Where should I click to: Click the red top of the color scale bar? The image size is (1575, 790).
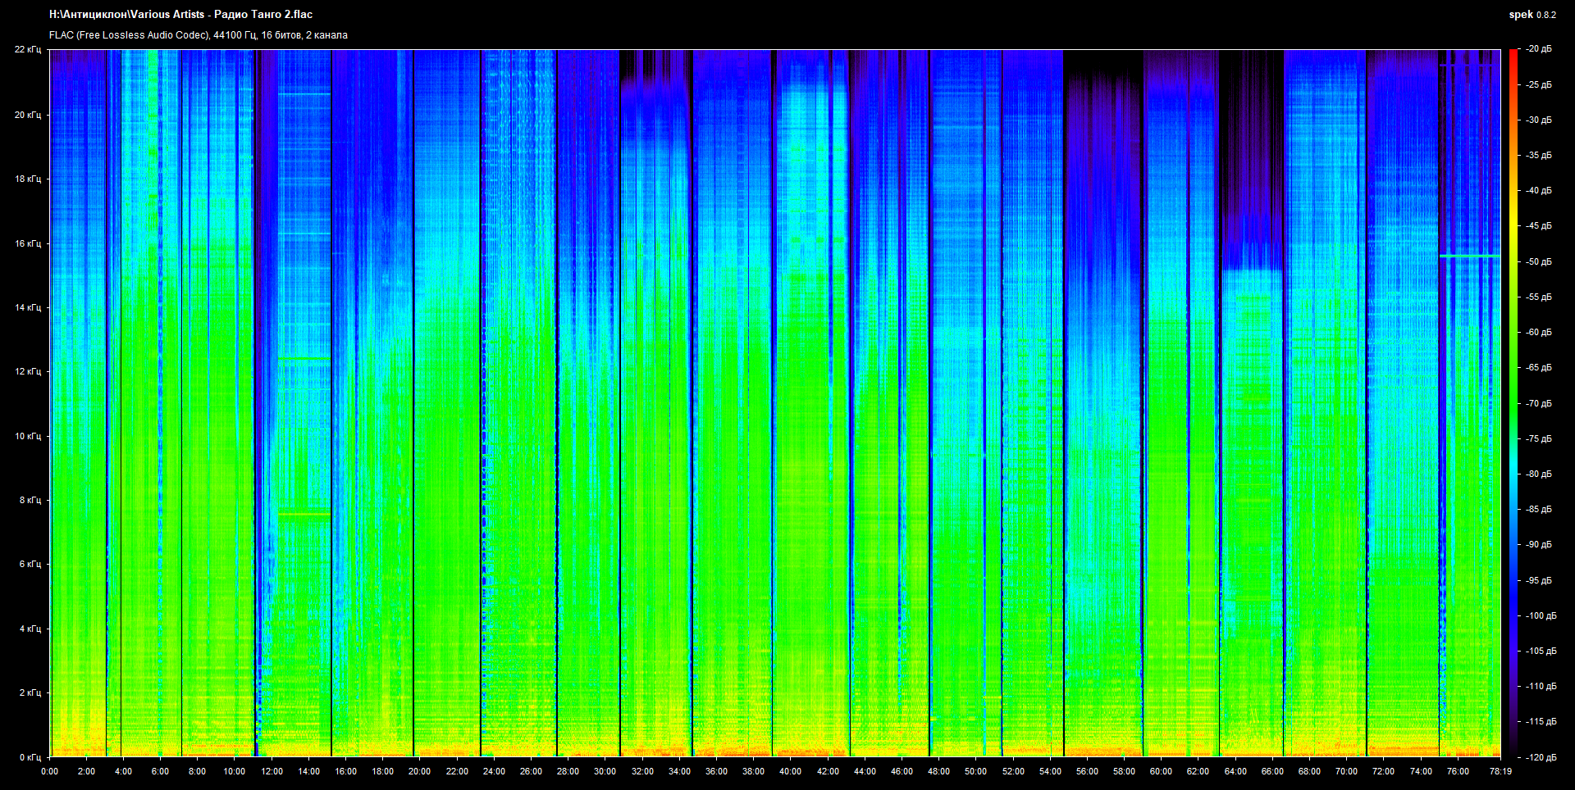[x=1513, y=56]
